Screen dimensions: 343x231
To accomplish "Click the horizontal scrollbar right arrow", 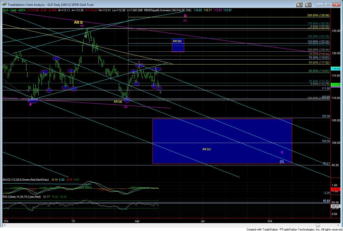I will 338,225.
